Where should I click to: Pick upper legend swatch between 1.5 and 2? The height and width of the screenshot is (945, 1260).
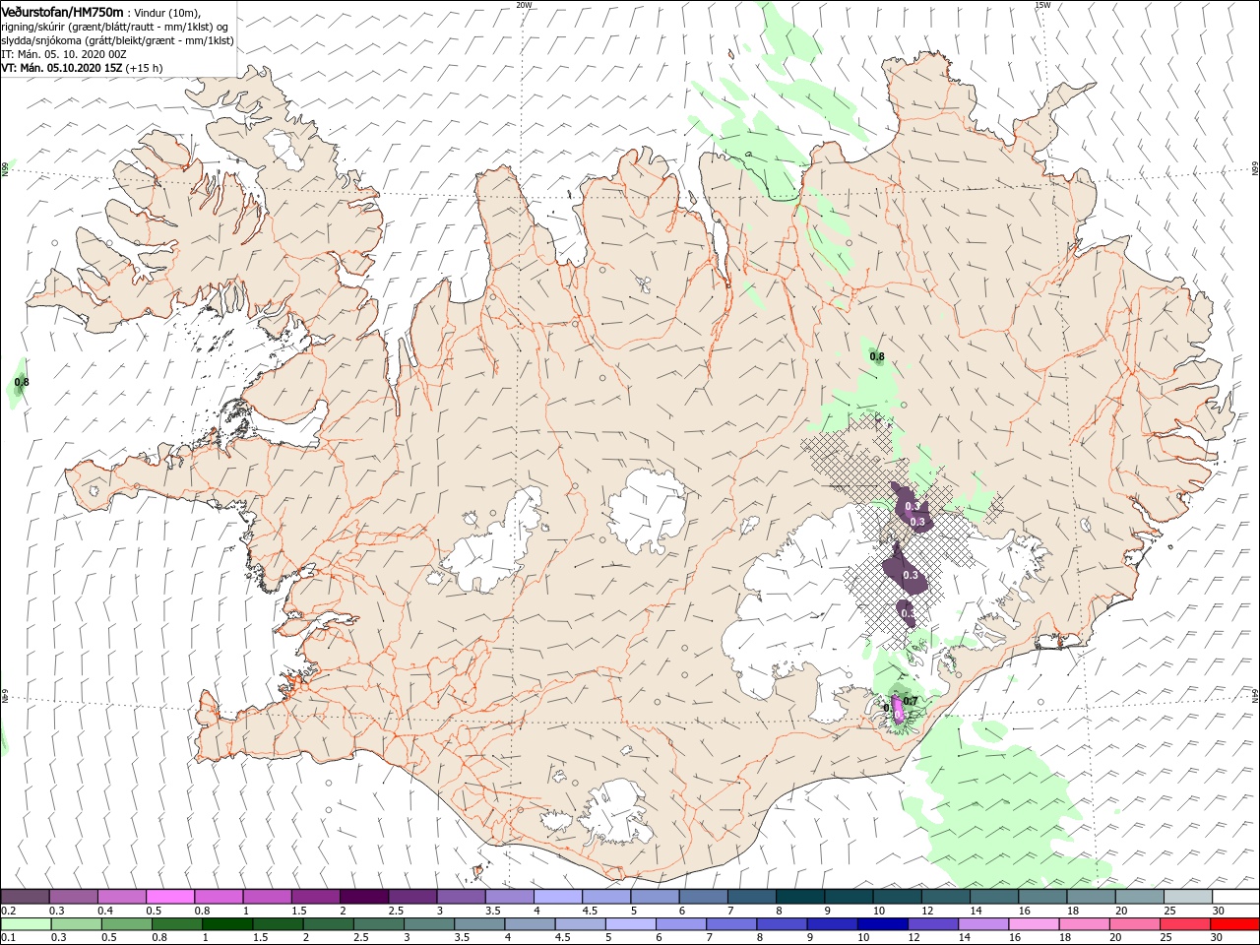click(315, 897)
